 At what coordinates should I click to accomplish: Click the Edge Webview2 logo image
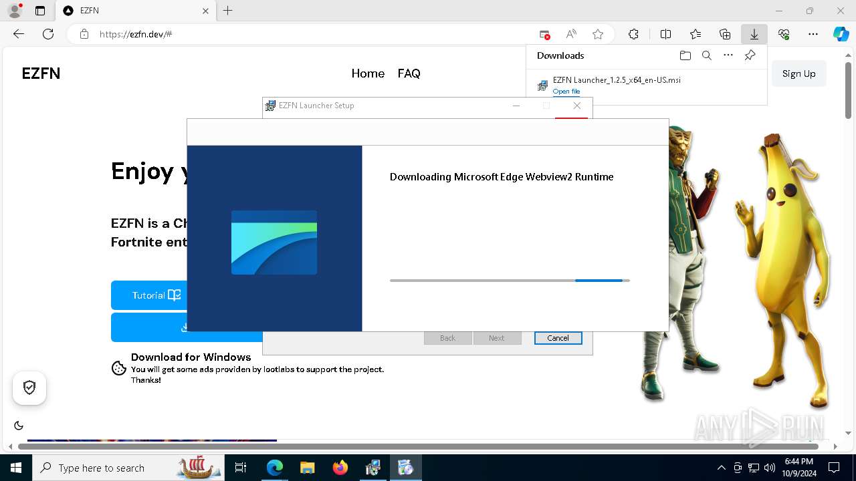(x=274, y=243)
